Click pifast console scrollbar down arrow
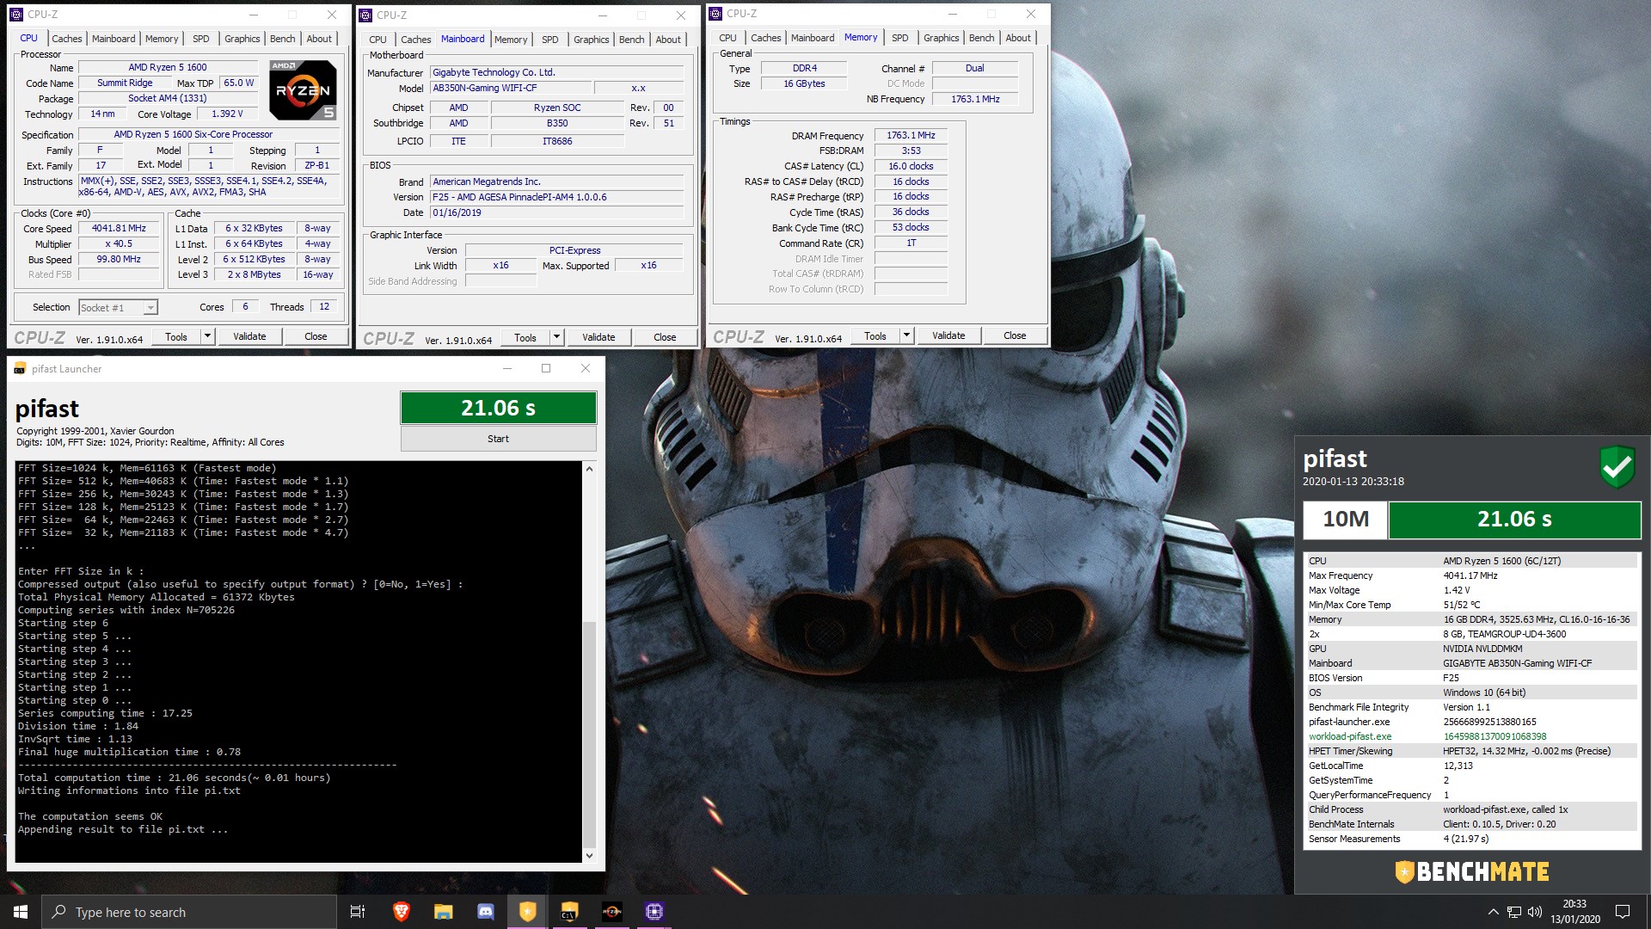Image resolution: width=1651 pixels, height=929 pixels. pos(589,855)
